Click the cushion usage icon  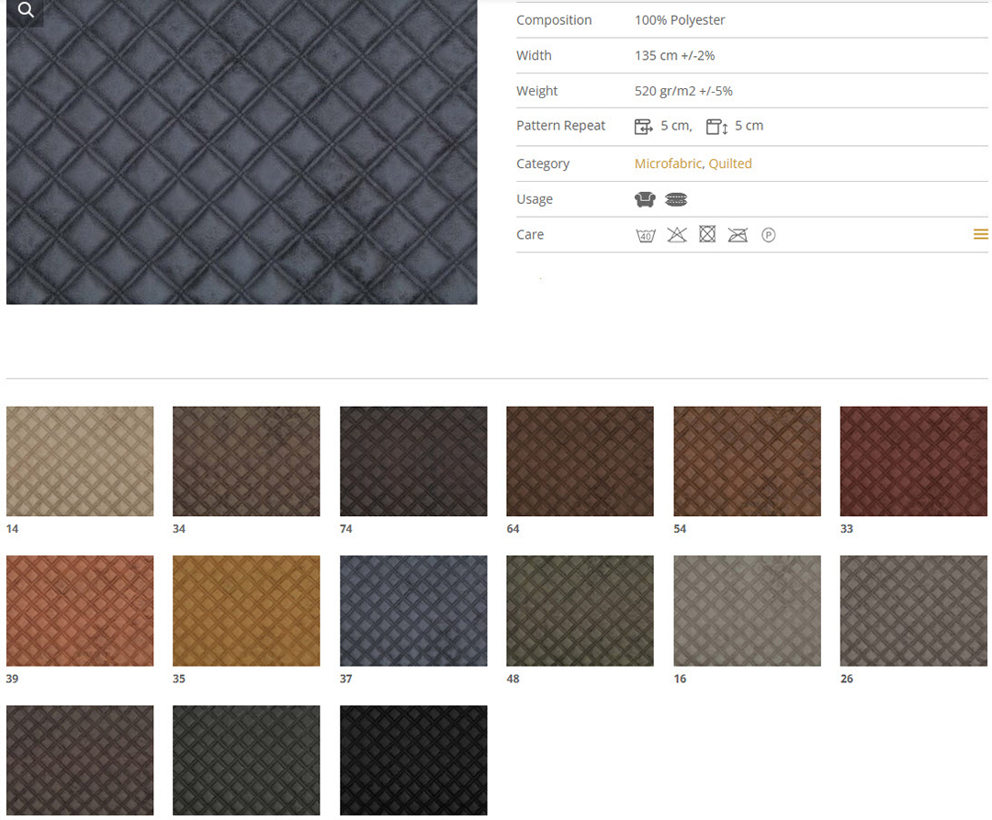point(676,199)
